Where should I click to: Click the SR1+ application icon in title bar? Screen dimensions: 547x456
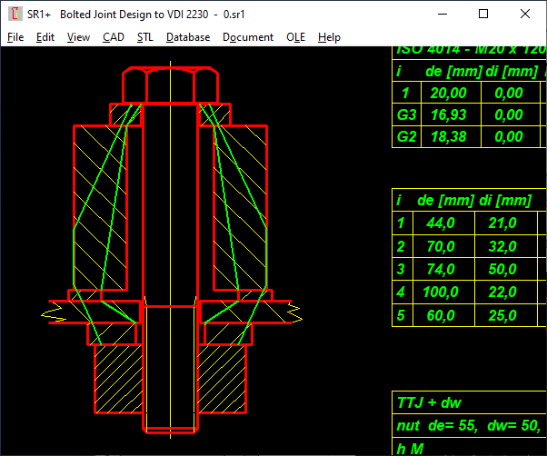pos(14,15)
